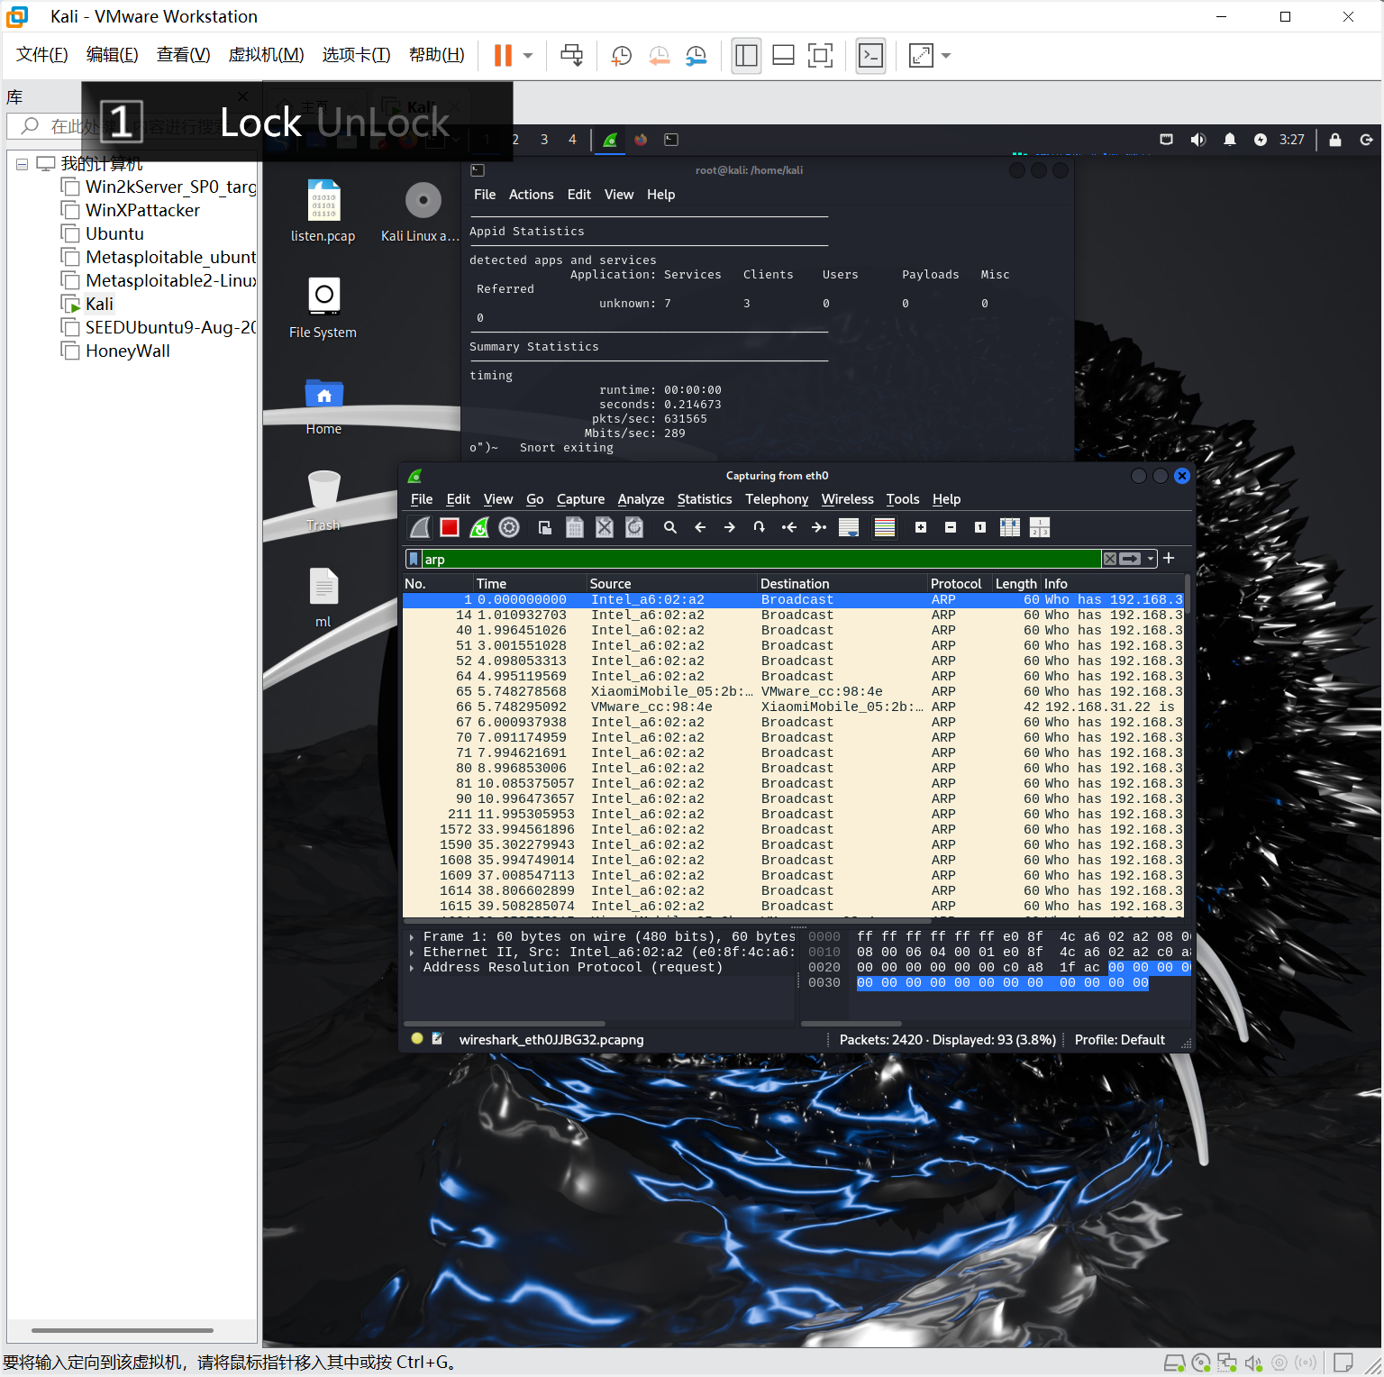
Task: Reload the capture file icon
Action: pos(634,527)
